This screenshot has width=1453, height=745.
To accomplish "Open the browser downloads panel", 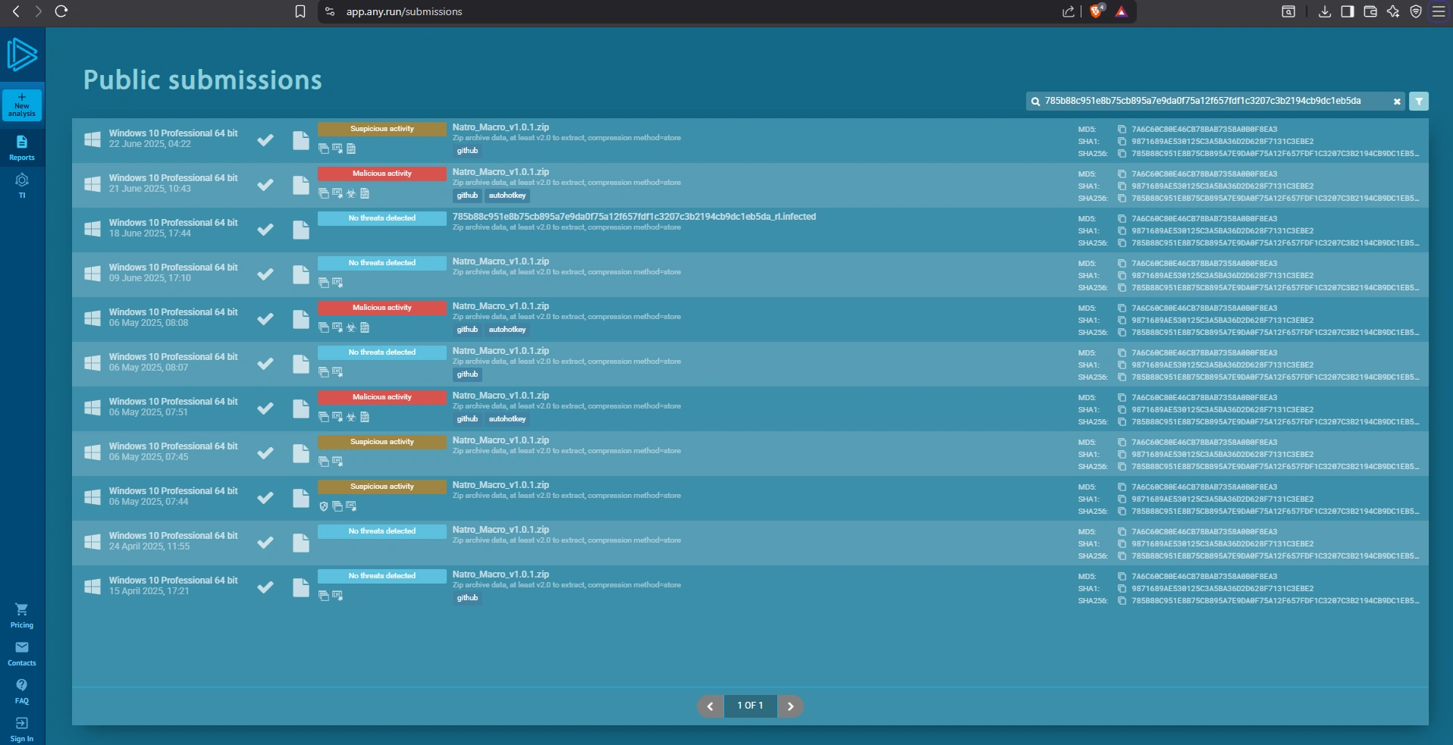I will click(1325, 11).
